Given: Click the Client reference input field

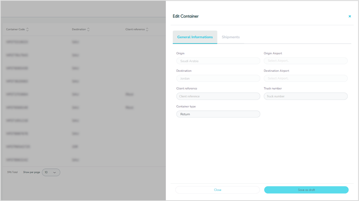Looking at the screenshot, I should pos(218,96).
